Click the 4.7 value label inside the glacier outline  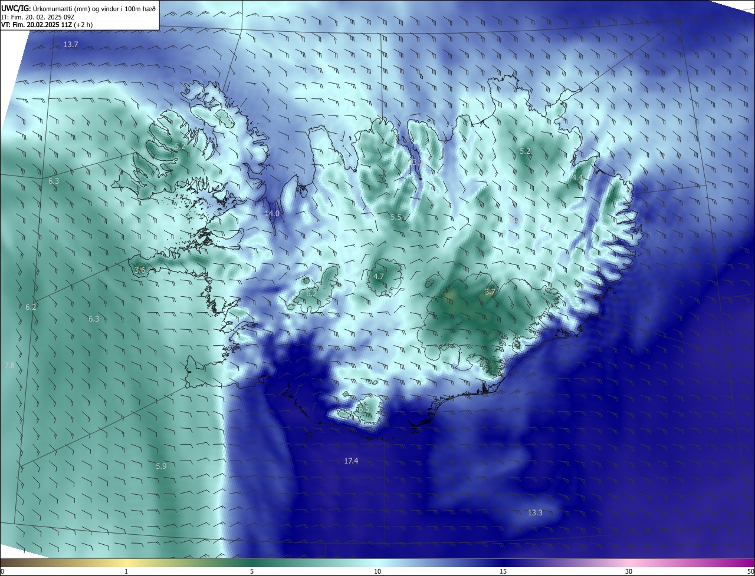pos(379,276)
